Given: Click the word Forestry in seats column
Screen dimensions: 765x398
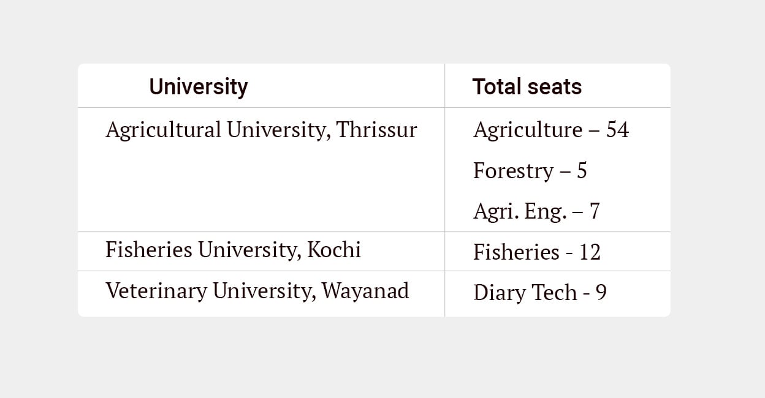Looking at the screenshot, I should 512,171.
